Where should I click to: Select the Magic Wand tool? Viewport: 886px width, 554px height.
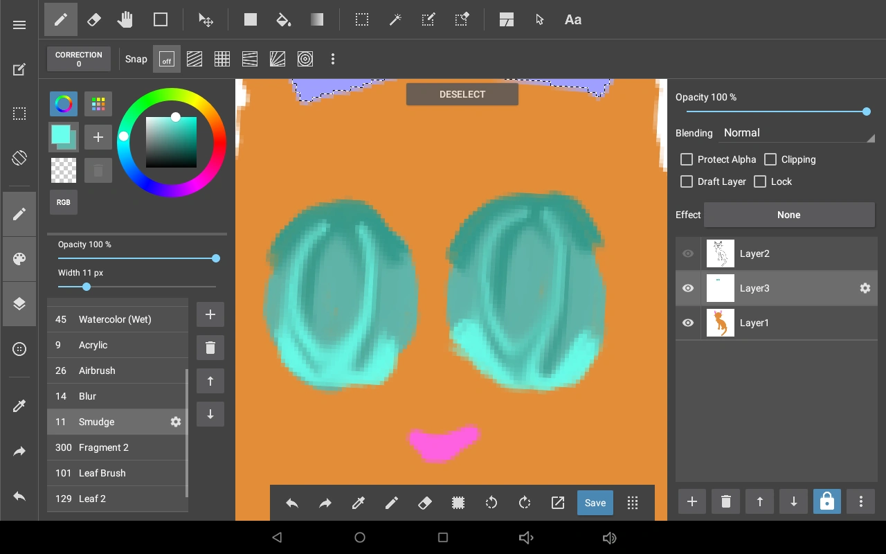click(395, 20)
